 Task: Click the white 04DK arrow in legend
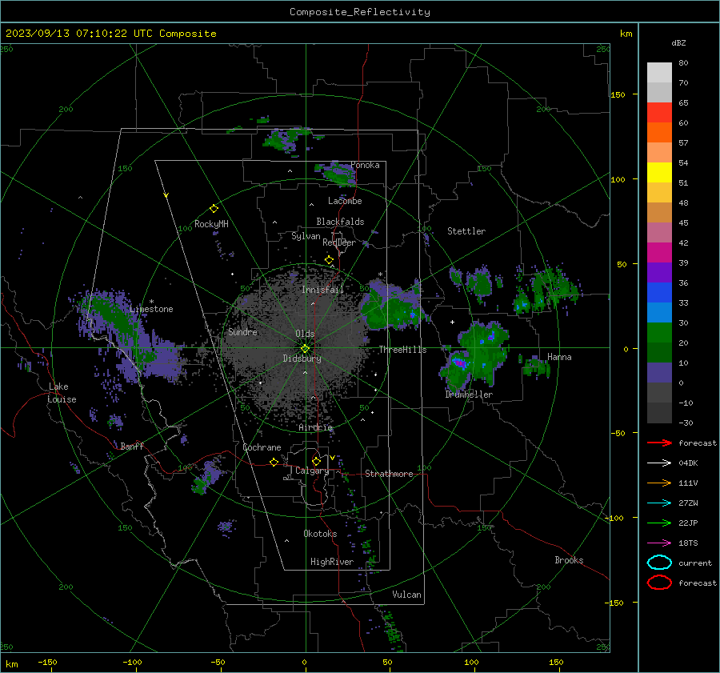click(659, 463)
